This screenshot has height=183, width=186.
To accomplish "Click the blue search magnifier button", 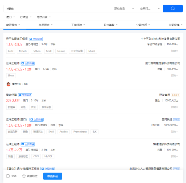I will tap(173, 8).
